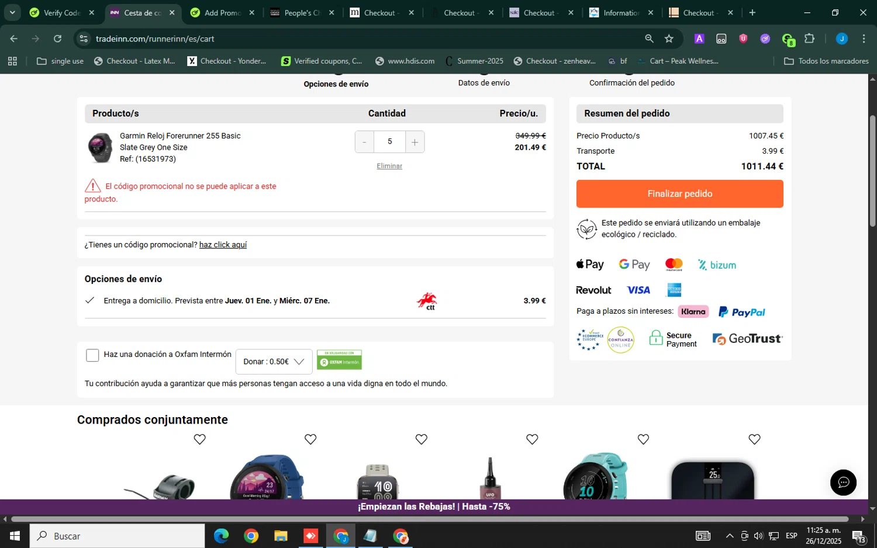The image size is (877, 548).
Task: Open tab search dropdown arrow
Action: click(x=12, y=13)
